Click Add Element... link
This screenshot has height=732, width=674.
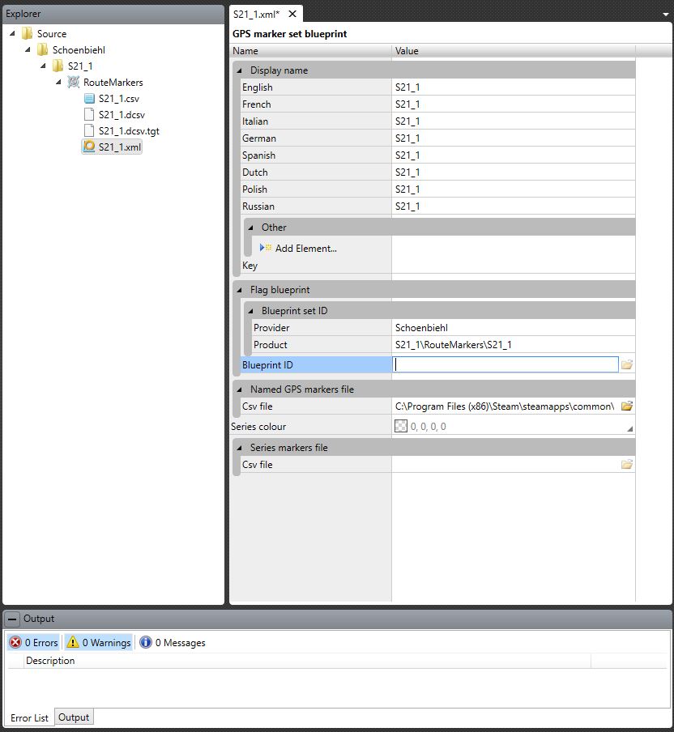pyautogui.click(x=306, y=249)
